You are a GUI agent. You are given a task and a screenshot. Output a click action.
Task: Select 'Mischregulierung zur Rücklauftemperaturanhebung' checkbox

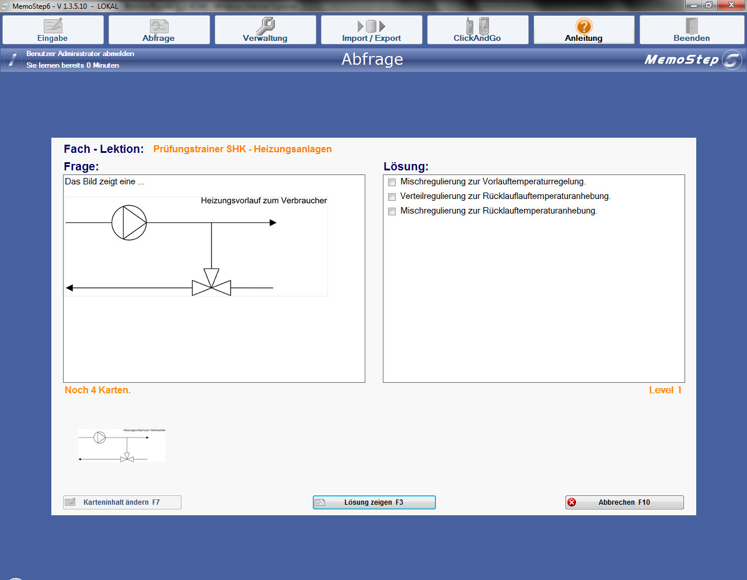click(392, 212)
